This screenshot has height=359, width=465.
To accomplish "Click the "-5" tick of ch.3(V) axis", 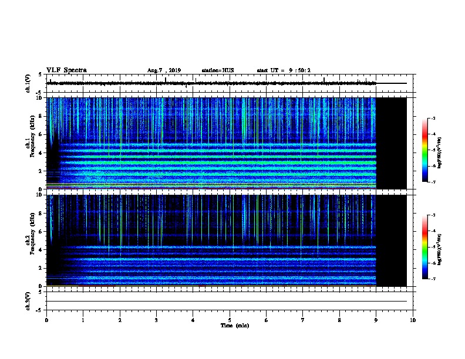I will [40, 310].
